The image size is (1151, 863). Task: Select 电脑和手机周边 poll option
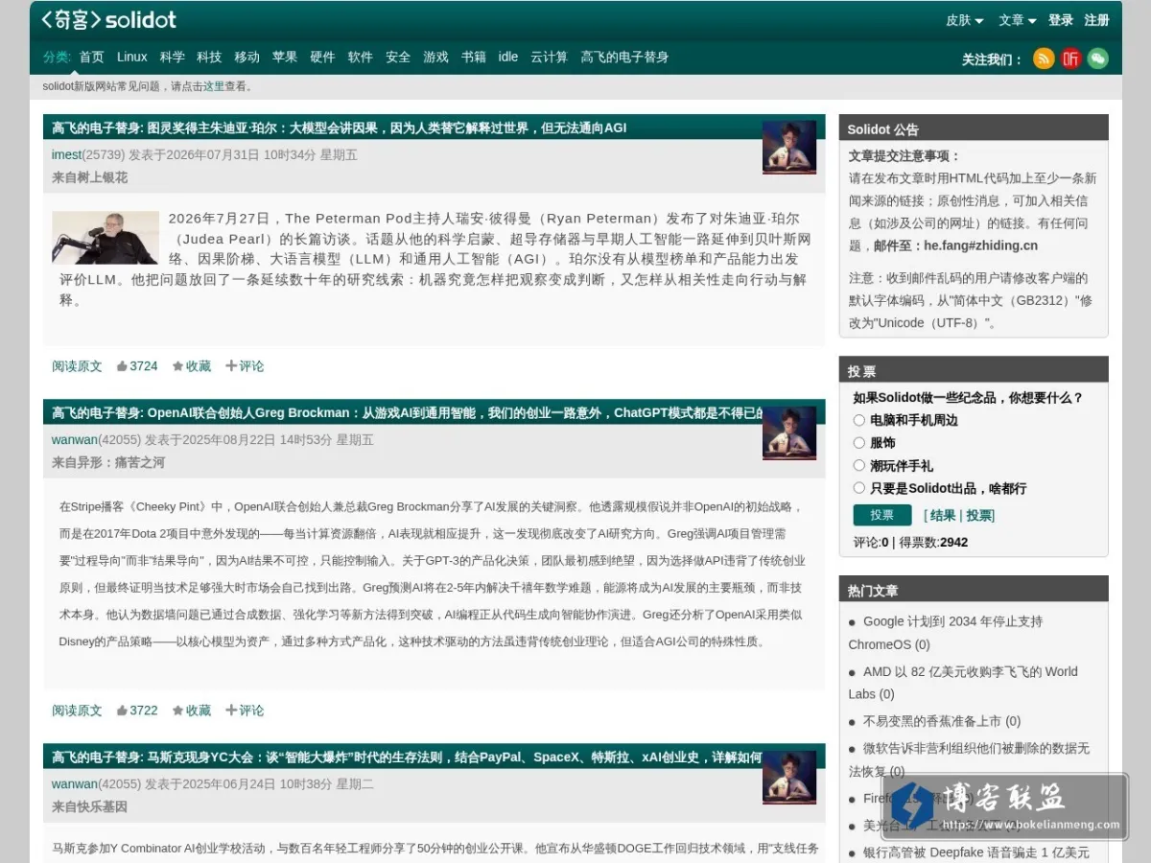(x=859, y=420)
